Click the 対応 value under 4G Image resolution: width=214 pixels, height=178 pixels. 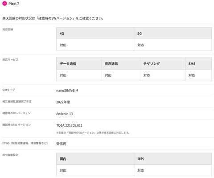click(x=63, y=45)
